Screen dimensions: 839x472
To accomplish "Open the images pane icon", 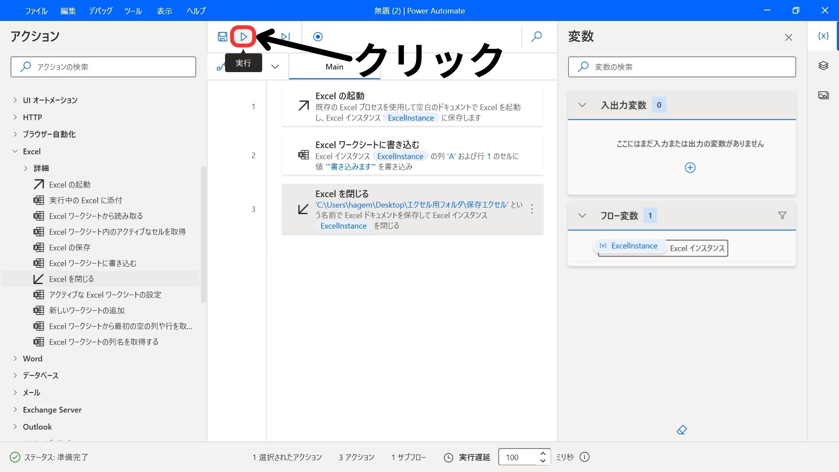I will 823,95.
